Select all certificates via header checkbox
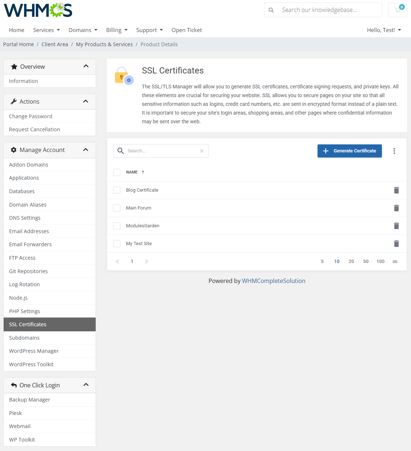The image size is (411, 451). (x=117, y=172)
